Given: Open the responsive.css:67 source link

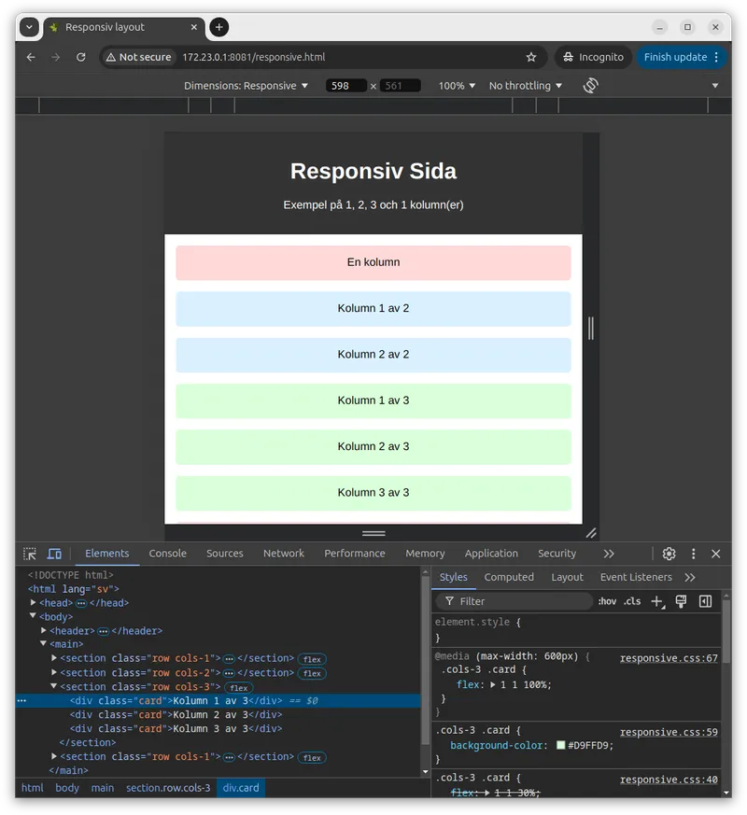Looking at the screenshot, I should pos(669,658).
